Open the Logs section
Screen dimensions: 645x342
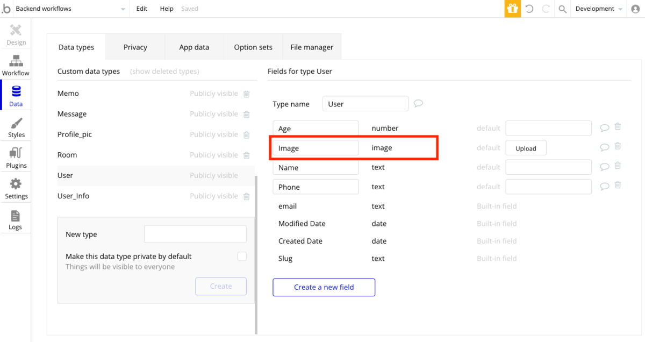click(x=16, y=219)
